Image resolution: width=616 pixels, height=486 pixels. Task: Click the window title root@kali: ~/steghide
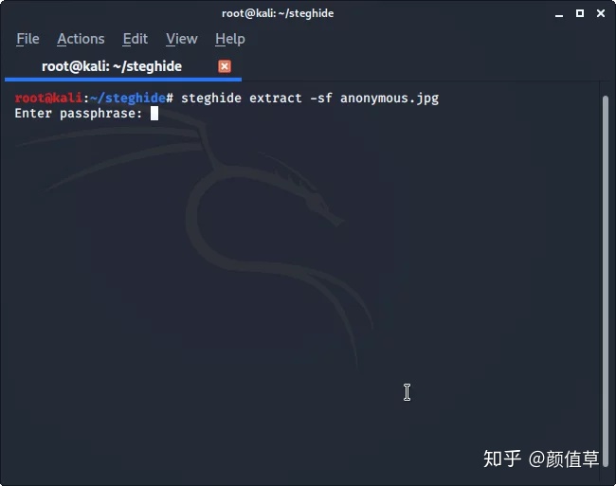point(278,13)
